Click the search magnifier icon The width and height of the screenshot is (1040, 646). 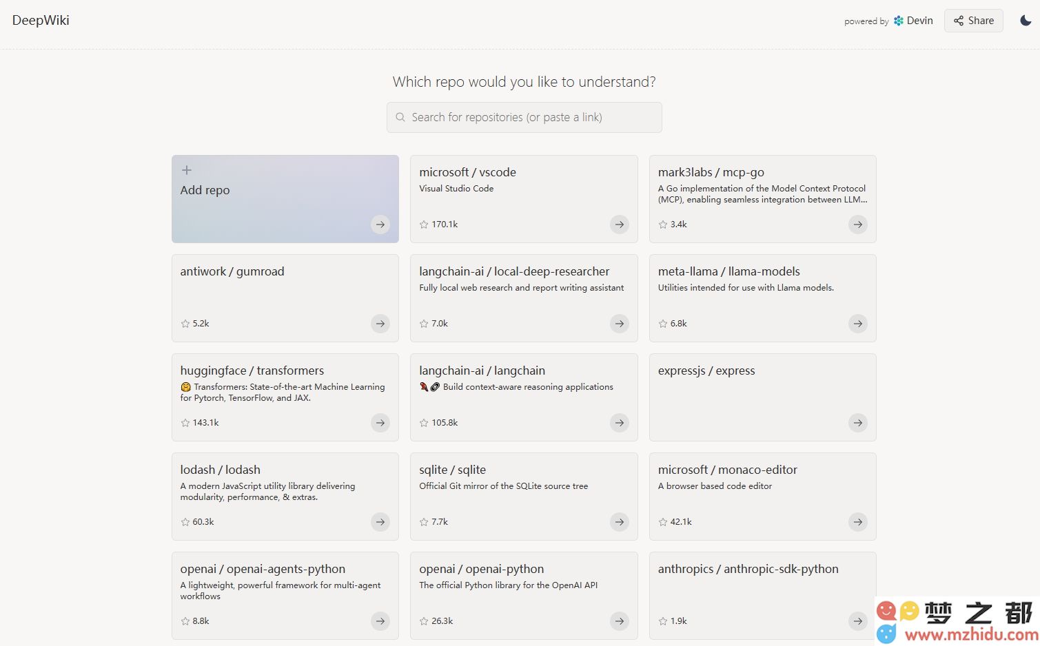(400, 117)
